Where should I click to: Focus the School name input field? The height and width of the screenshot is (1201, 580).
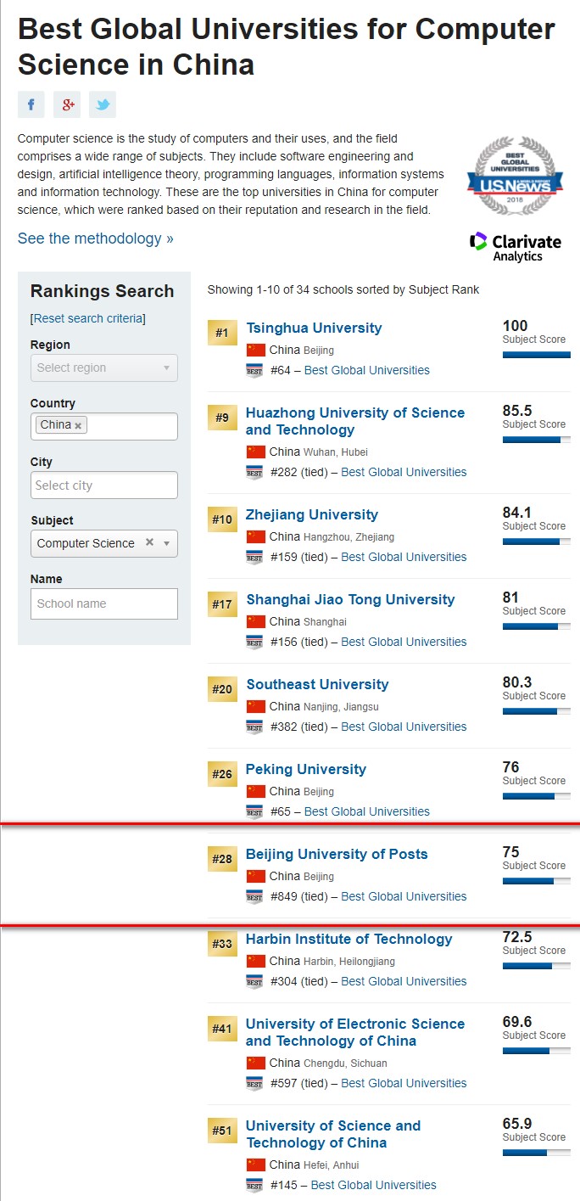pos(104,603)
